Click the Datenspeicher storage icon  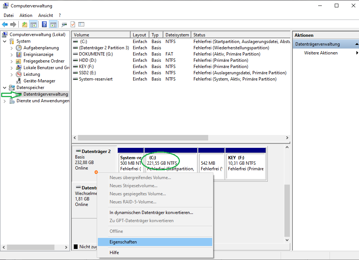point(12,88)
